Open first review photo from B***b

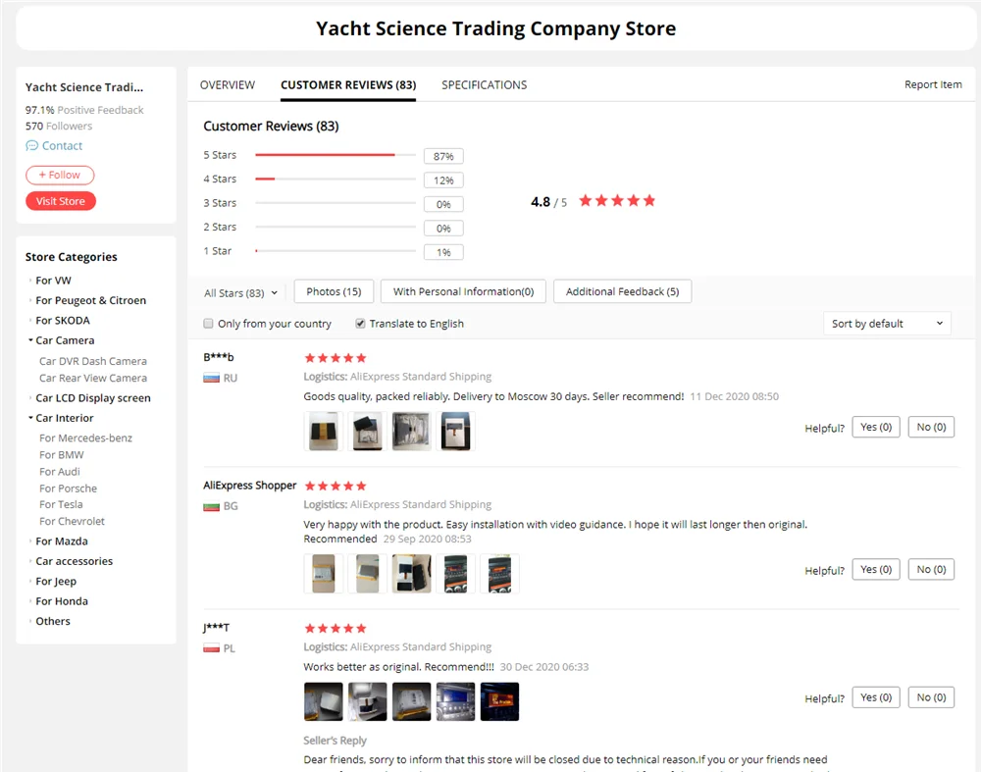click(x=323, y=431)
